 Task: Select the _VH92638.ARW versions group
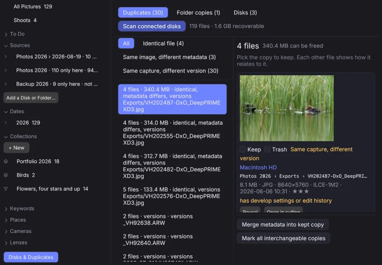pyautogui.click(x=172, y=219)
